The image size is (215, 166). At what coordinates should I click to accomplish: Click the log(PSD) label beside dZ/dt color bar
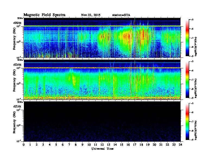coord(196,130)
